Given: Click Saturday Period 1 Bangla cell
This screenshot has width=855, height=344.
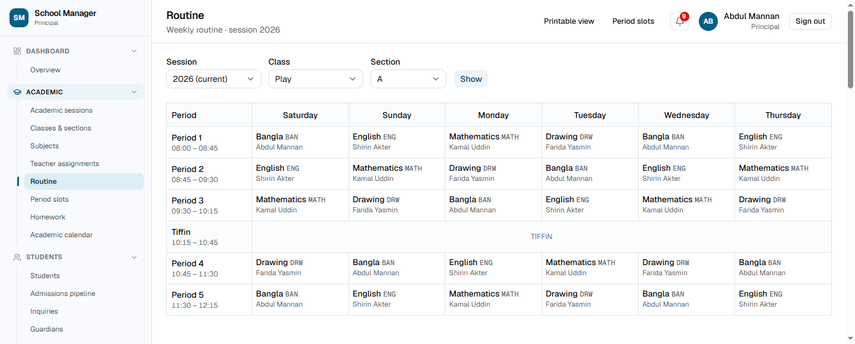Looking at the screenshot, I should point(300,142).
